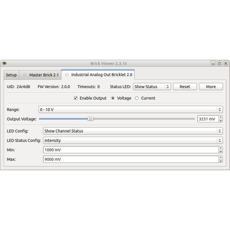Open the Master Brick 2.1 tab
The height and width of the screenshot is (230, 230).
40,75
